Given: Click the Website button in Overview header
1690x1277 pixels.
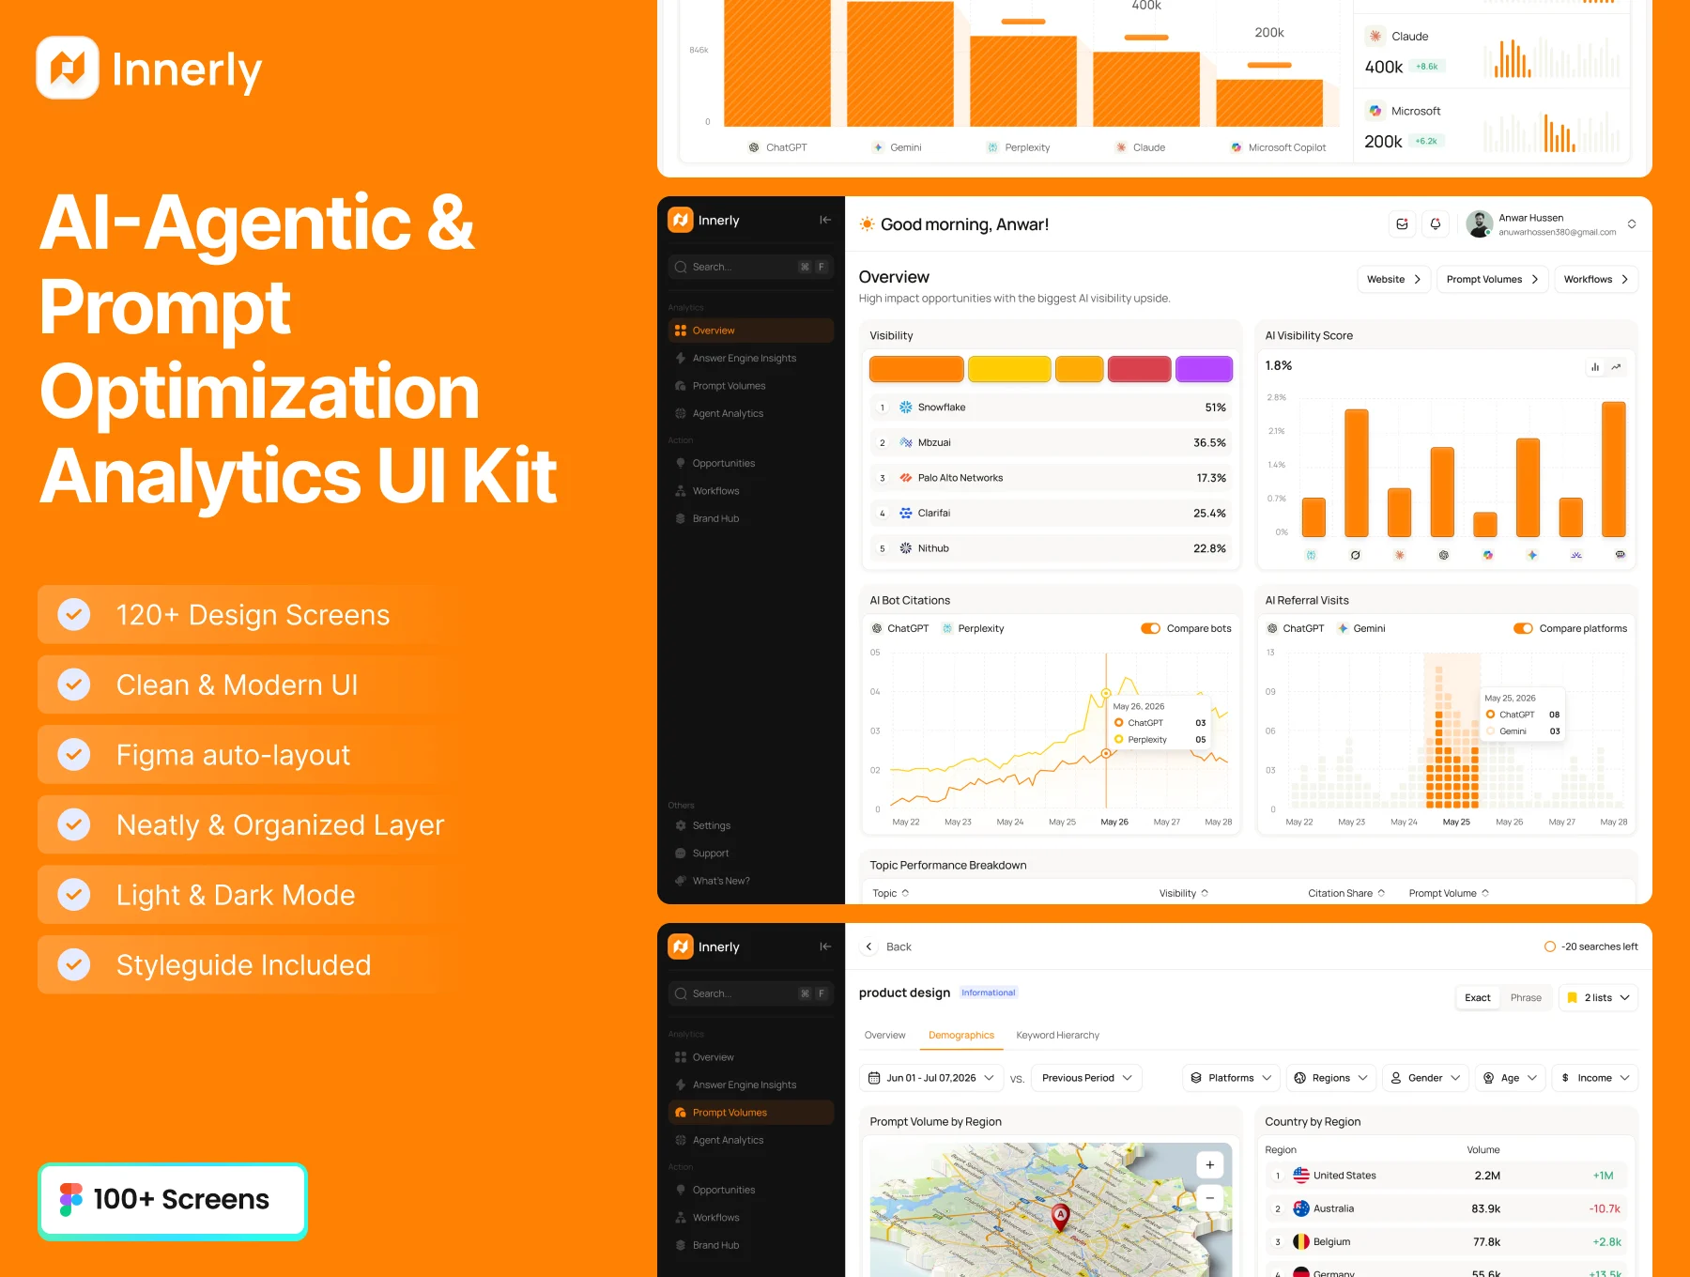Looking at the screenshot, I should [x=1393, y=279].
